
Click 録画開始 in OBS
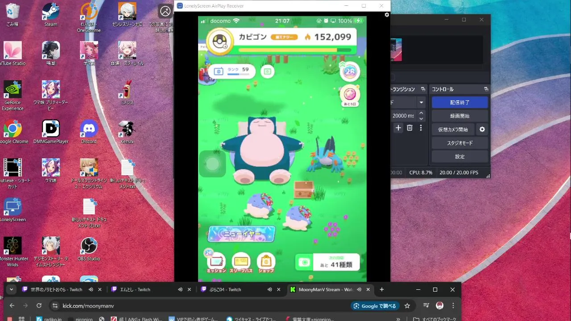[459, 115]
